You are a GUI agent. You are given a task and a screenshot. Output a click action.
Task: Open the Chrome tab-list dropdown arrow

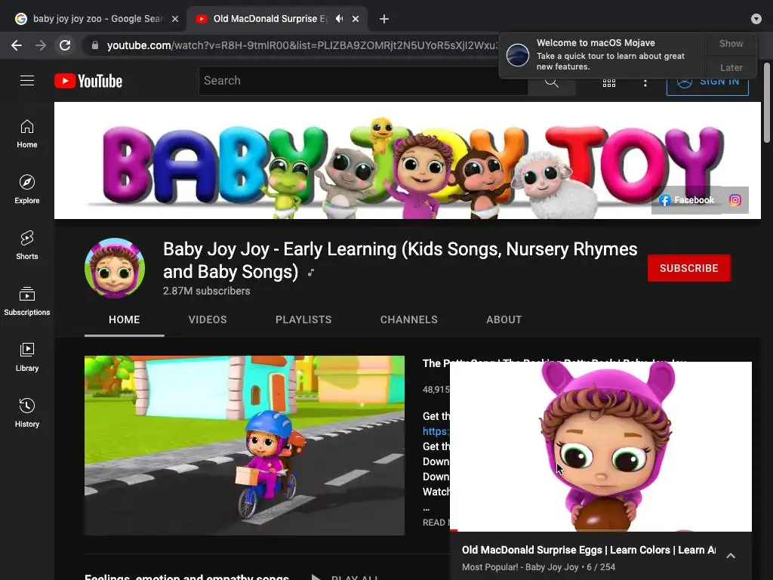click(756, 19)
